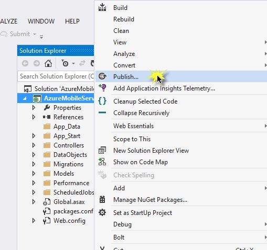Expand the Web.config node
The height and width of the screenshot is (250, 267).
[x=34, y=221]
